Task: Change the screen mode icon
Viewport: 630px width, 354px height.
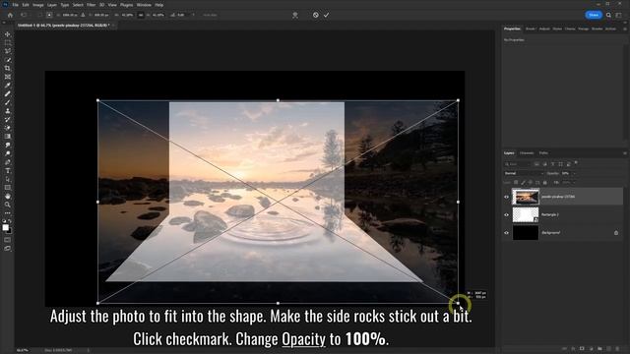Action: (7, 249)
